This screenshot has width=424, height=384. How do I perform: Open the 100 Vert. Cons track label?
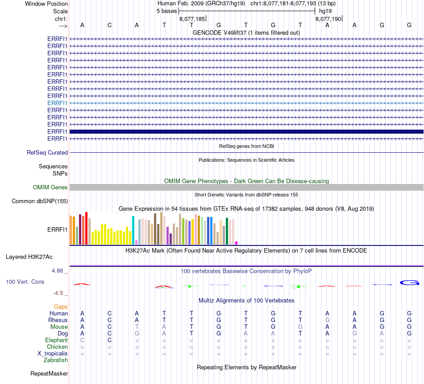(x=25, y=282)
